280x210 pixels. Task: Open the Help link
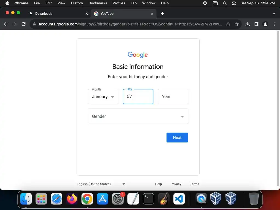coord(158,184)
